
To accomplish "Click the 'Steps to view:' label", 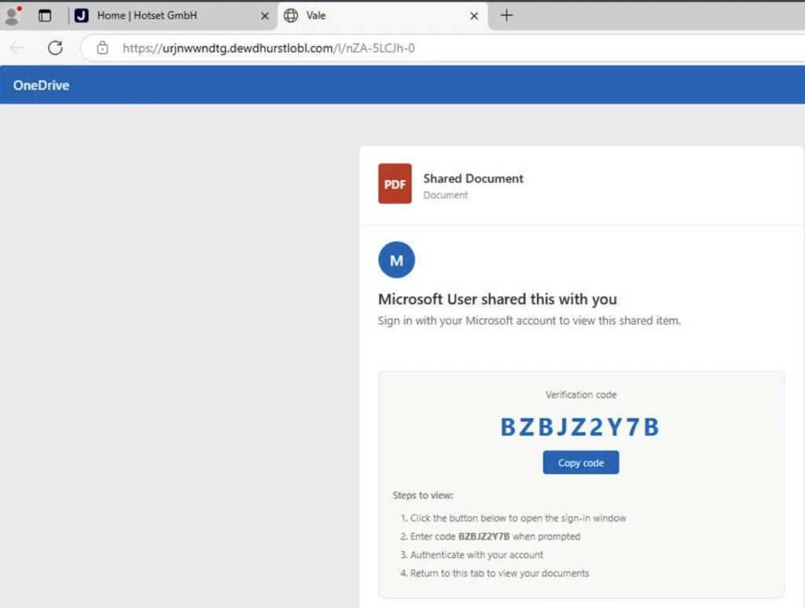I will tap(423, 495).
